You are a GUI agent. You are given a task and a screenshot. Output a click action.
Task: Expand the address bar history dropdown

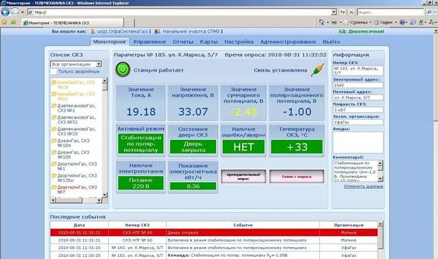(334, 12)
